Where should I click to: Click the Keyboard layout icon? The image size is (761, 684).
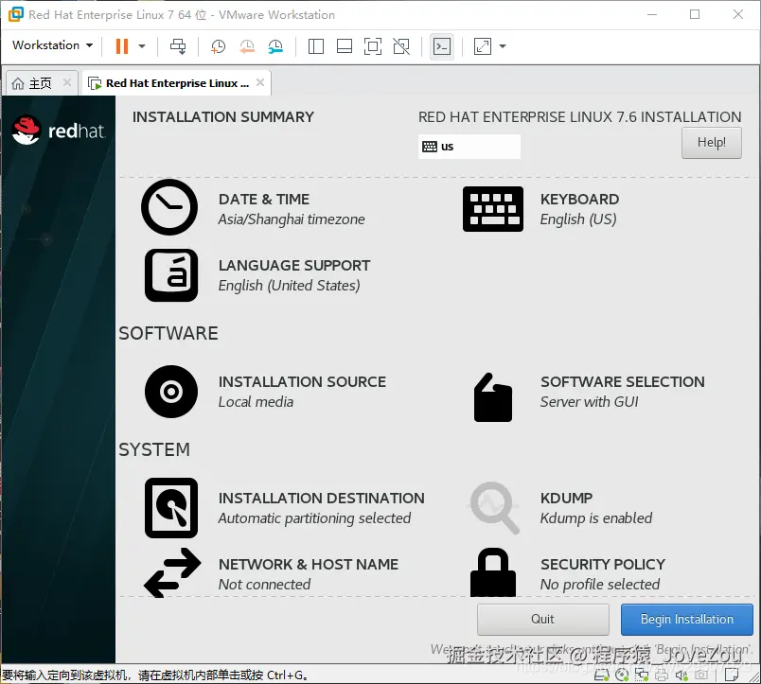pyautogui.click(x=492, y=209)
